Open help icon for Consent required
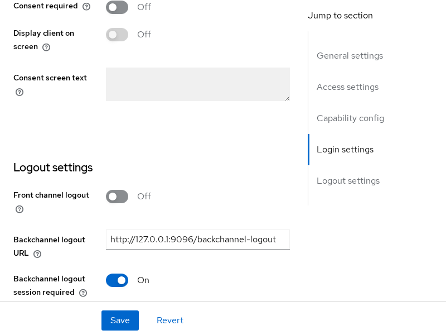 (86, 7)
